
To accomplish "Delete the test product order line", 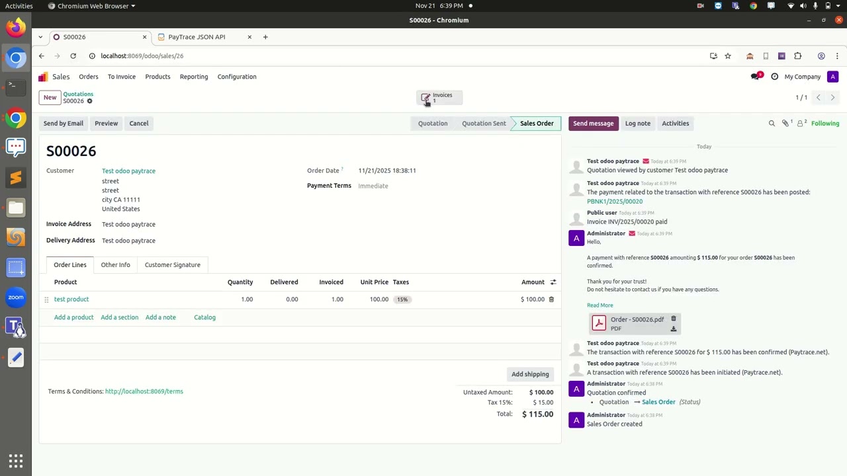I will pyautogui.click(x=551, y=299).
